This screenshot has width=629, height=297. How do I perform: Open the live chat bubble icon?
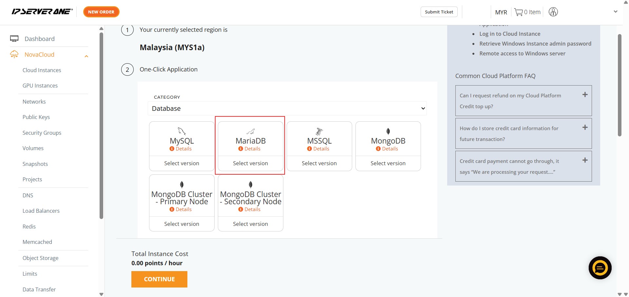pos(600,268)
